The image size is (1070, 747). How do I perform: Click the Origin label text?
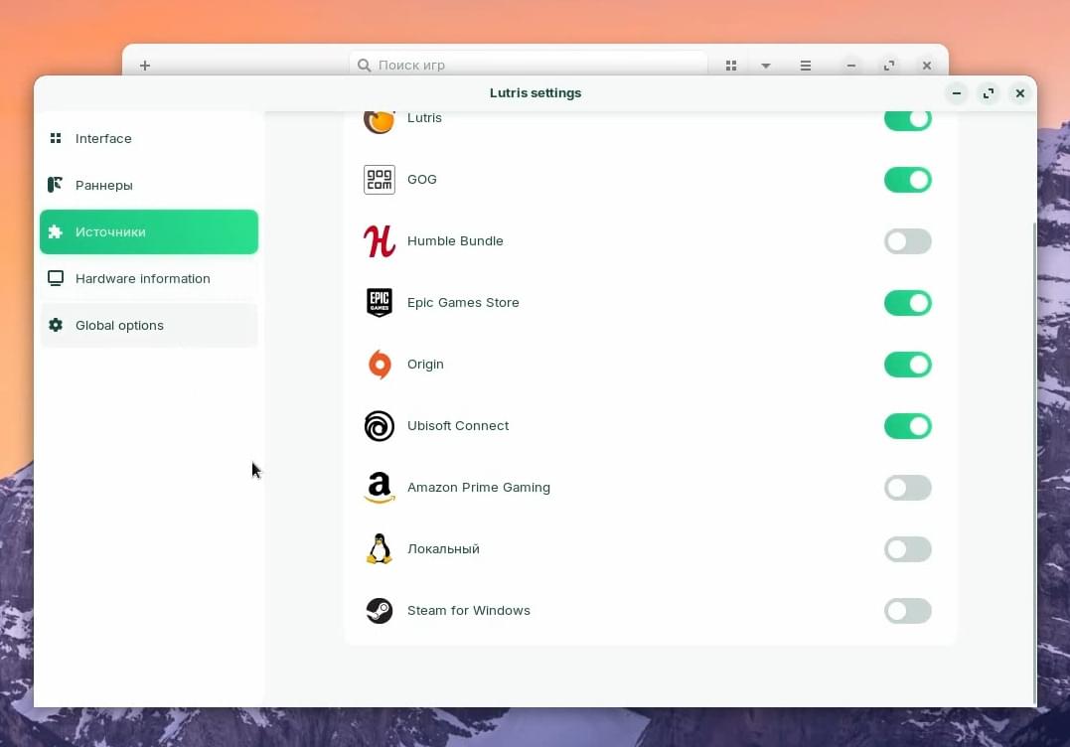pyautogui.click(x=425, y=365)
